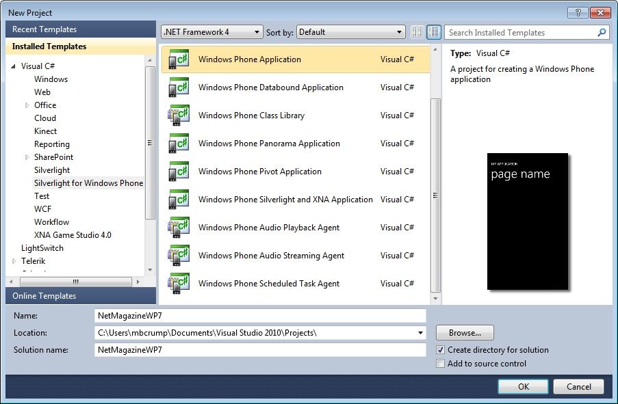Select the Windows Phone Scheduled Task Agent icon
618x404 pixels.
(x=179, y=284)
